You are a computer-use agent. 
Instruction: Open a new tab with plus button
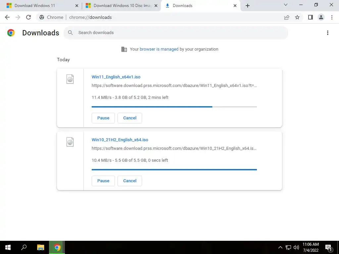pyautogui.click(x=248, y=6)
